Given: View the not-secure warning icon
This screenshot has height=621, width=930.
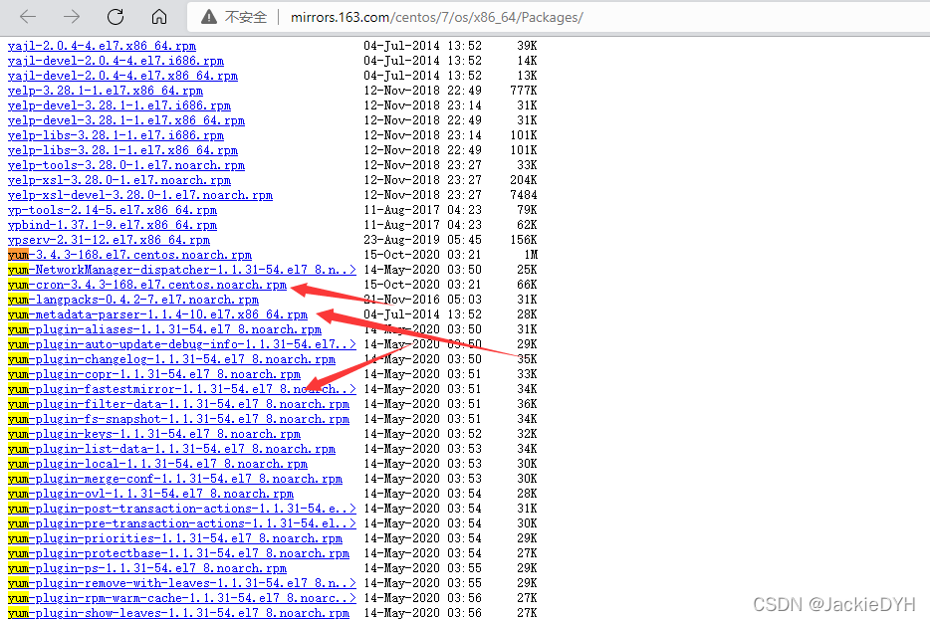Looking at the screenshot, I should coord(209,17).
